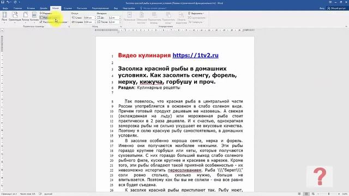The width and height of the screenshot is (349, 196).
Task: Switch to Web Layout view icon
Action: coord(313,194)
